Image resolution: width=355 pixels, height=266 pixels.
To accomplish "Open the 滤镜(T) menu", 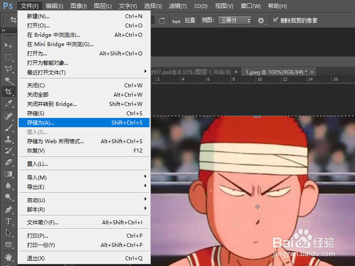I will click(x=178, y=6).
